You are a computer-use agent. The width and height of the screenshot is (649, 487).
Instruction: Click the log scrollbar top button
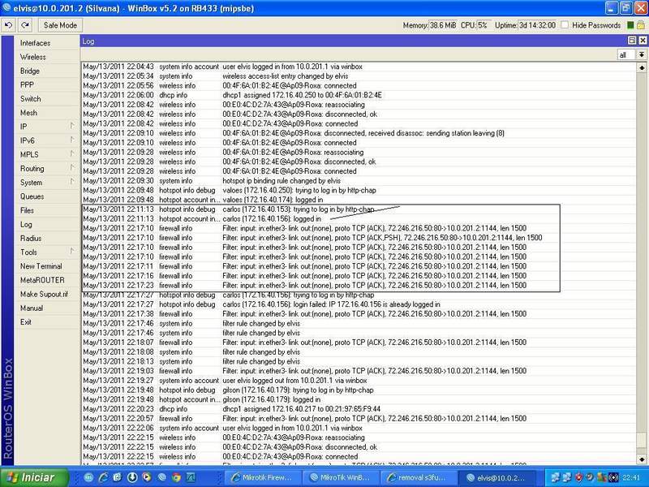click(642, 67)
